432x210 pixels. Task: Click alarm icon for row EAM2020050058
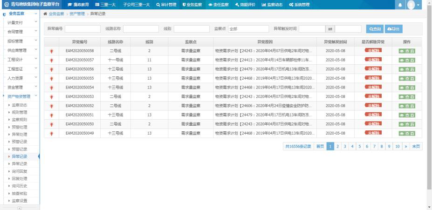tap(51, 51)
